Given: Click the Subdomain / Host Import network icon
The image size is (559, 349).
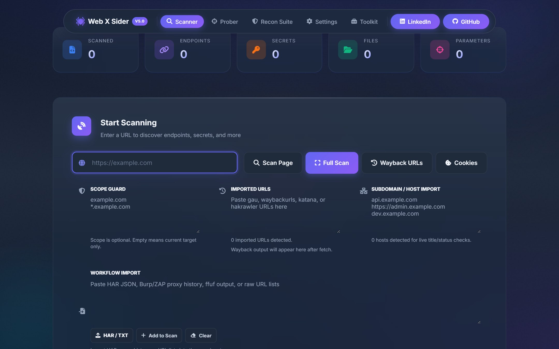Looking at the screenshot, I should click(364, 191).
